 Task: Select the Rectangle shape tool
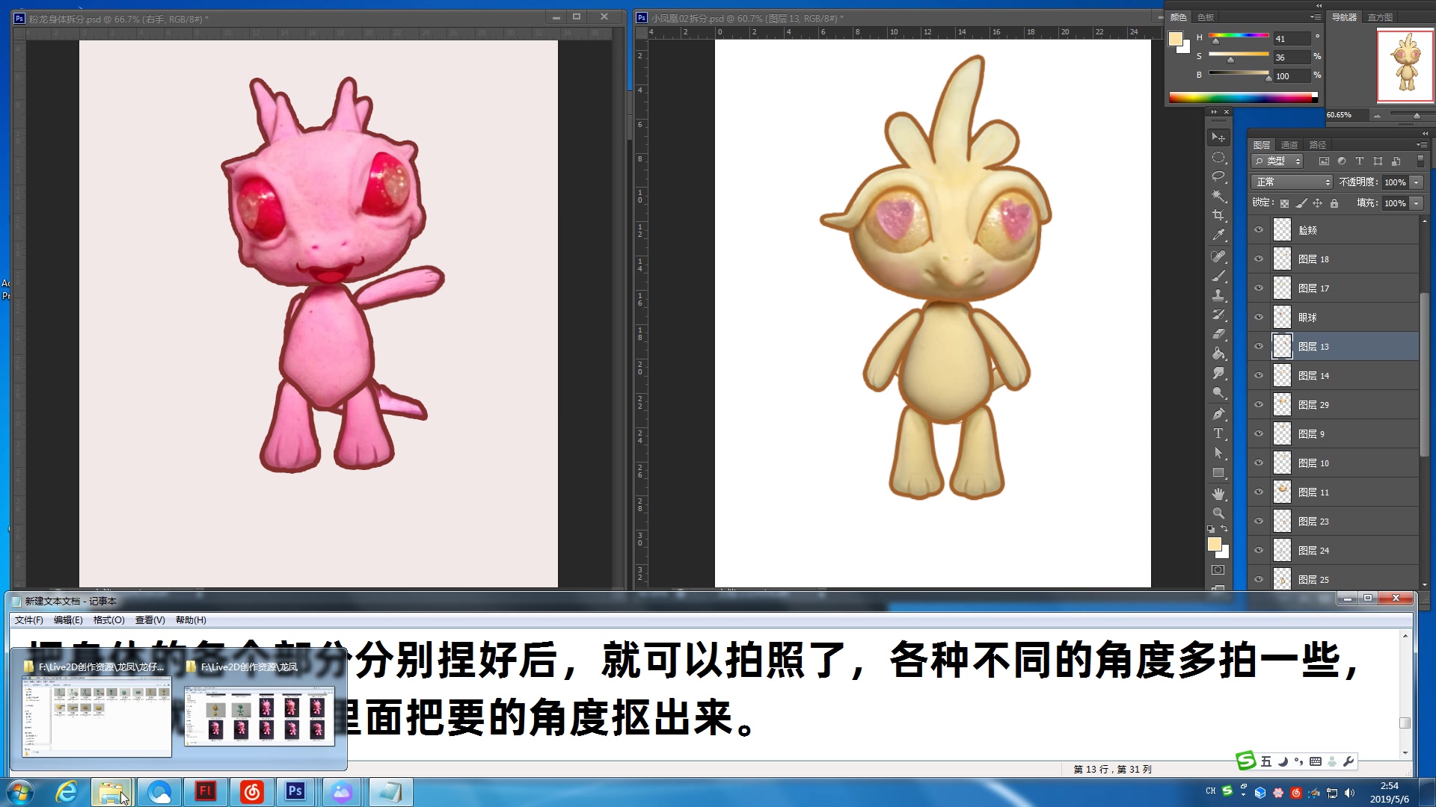(1218, 473)
